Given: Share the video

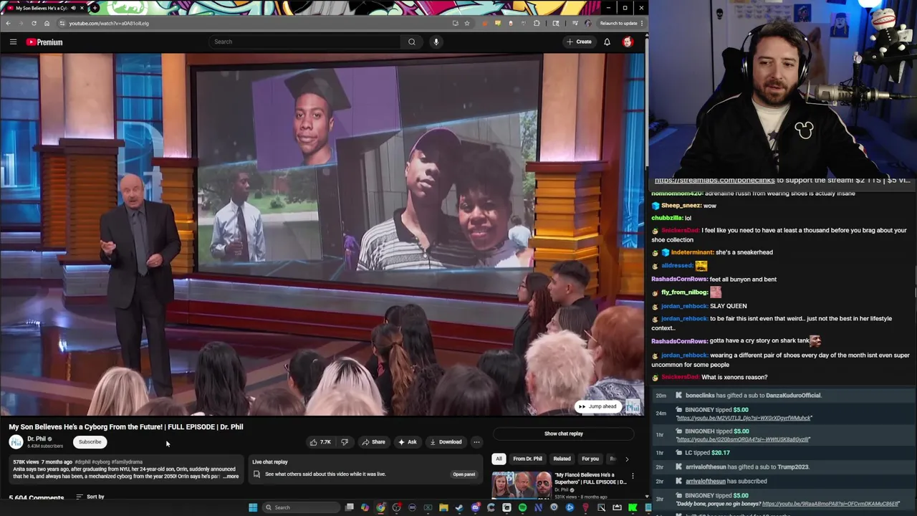Looking at the screenshot, I should pyautogui.click(x=373, y=442).
